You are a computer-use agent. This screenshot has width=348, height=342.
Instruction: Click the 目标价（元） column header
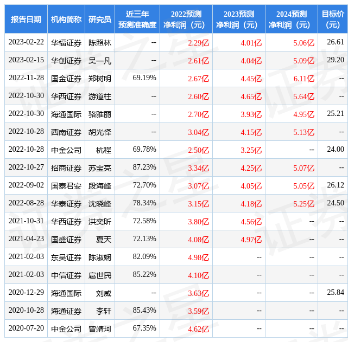[333, 20]
